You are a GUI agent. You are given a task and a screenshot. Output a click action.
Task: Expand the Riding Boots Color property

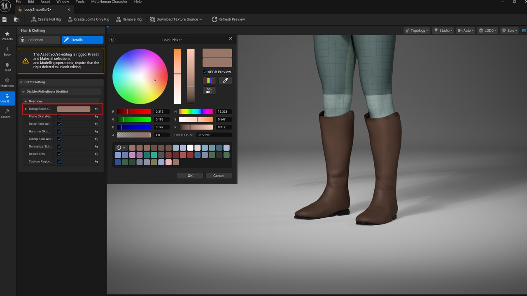pos(26,109)
